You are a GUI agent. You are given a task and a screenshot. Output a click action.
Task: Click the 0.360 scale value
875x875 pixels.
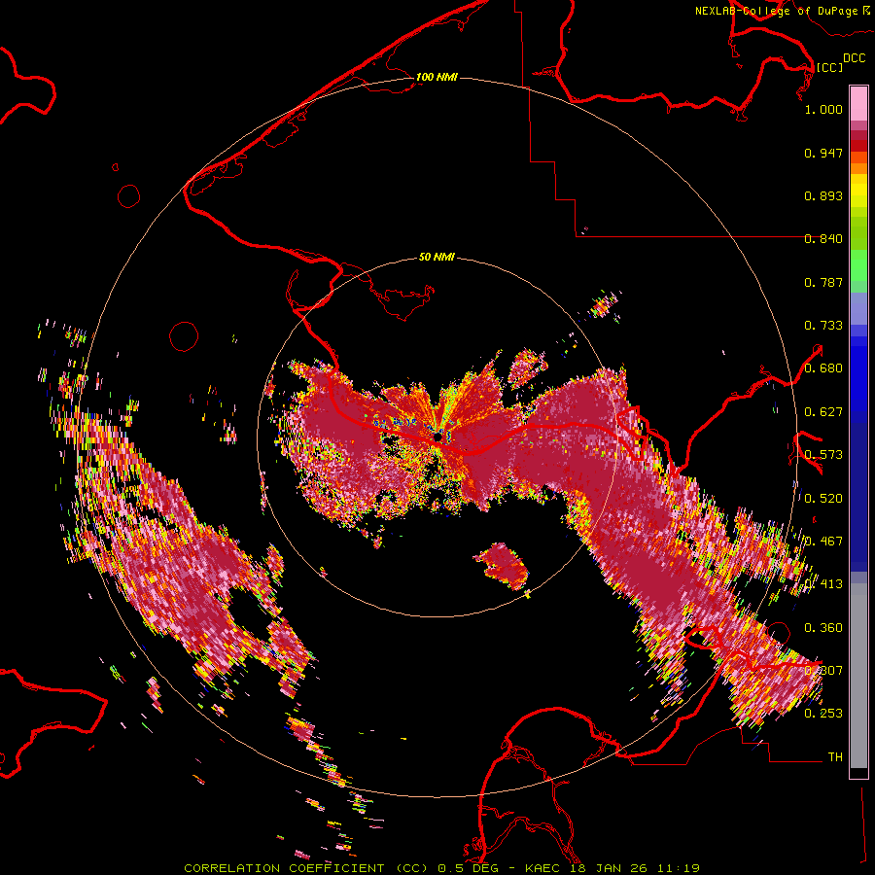[823, 628]
